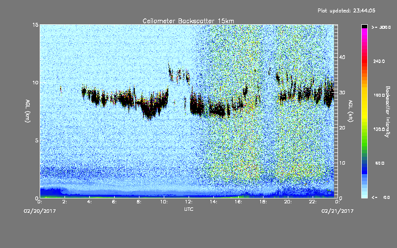397x248 pixels.
Task: Click the black top of the colorbar
Action: 364,26
